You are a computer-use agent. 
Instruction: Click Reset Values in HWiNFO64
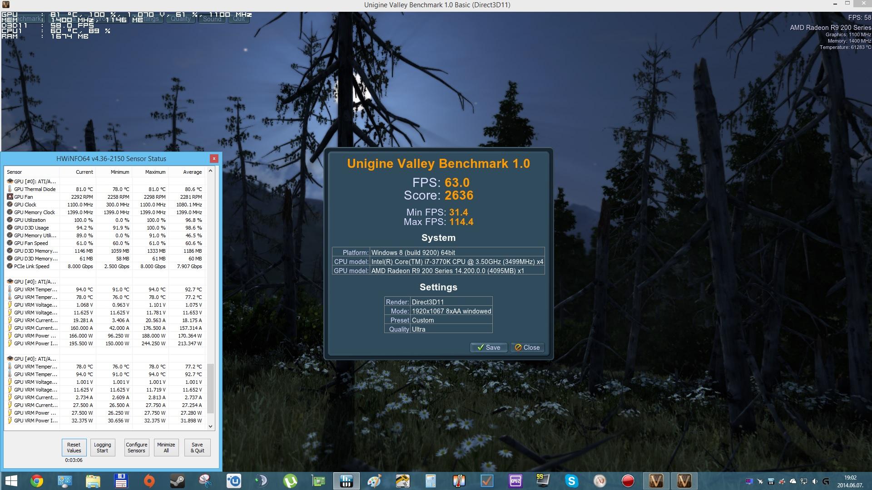tap(74, 448)
